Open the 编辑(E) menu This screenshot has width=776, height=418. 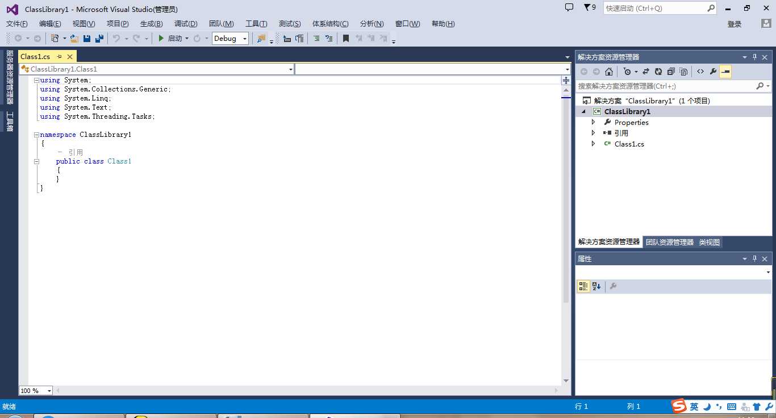click(x=50, y=23)
